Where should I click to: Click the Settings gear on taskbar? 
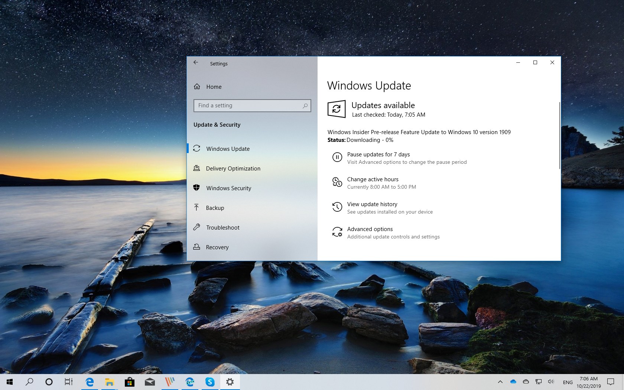[230, 382]
